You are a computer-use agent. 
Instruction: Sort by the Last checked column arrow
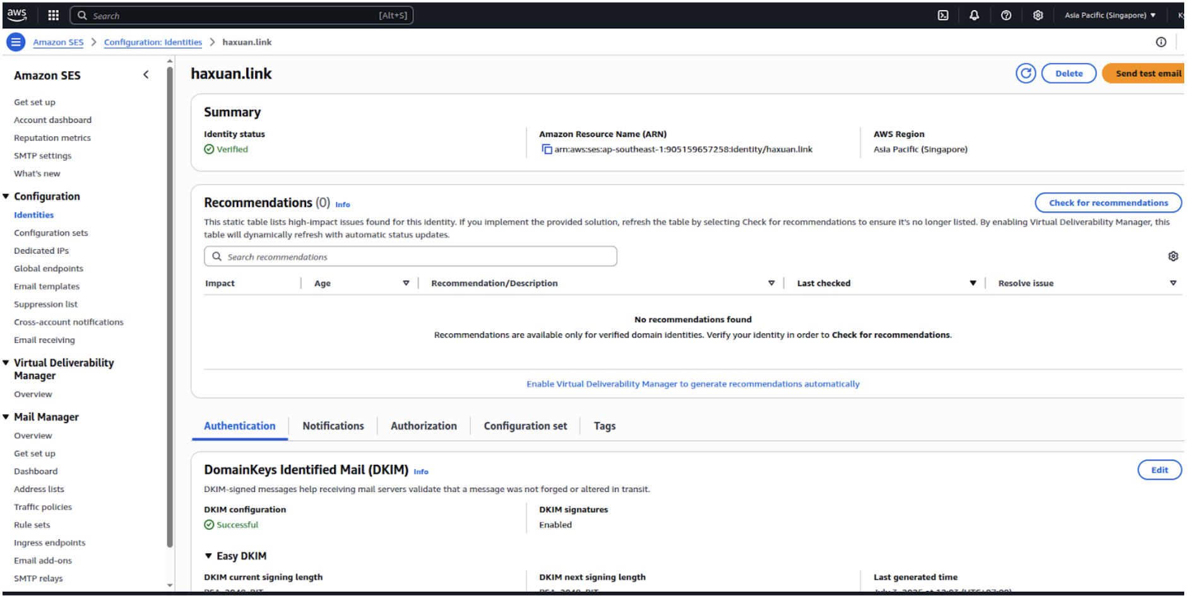tap(973, 283)
